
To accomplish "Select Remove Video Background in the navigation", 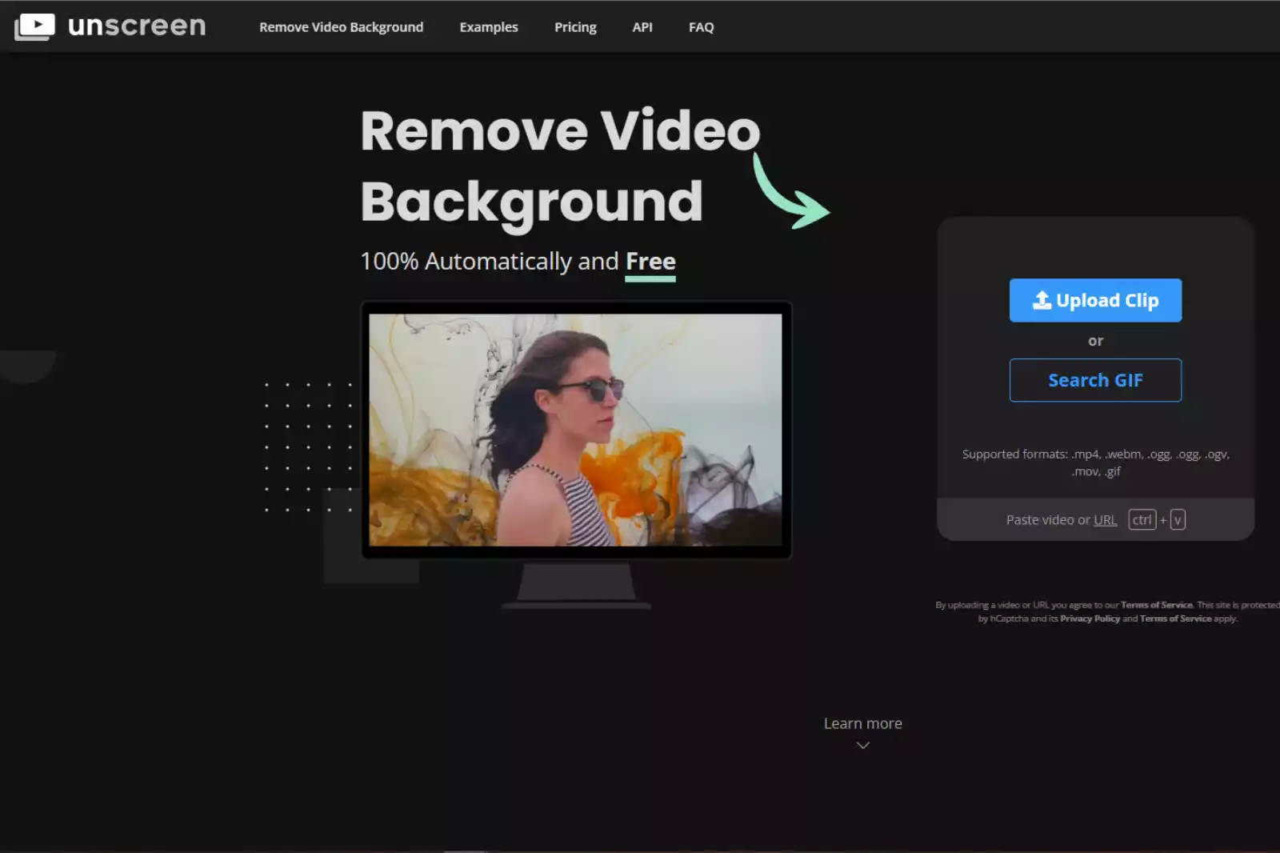I will coord(341,26).
